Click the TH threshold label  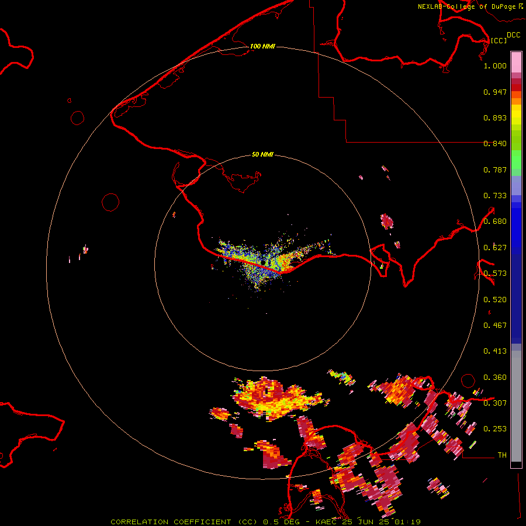[x=502, y=455]
